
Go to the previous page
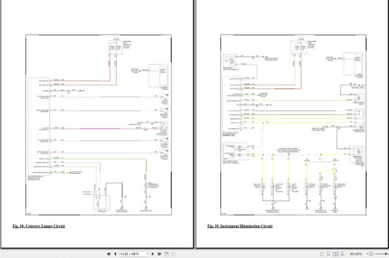point(115,253)
